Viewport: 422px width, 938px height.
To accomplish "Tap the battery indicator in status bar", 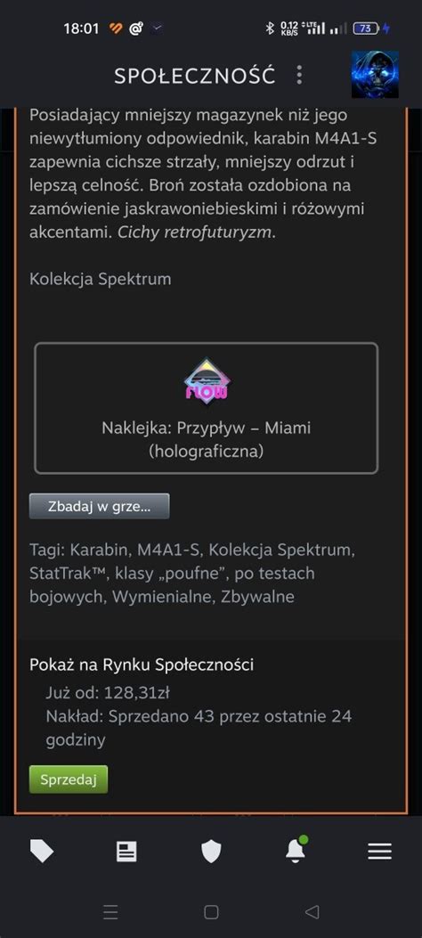I will tap(366, 29).
